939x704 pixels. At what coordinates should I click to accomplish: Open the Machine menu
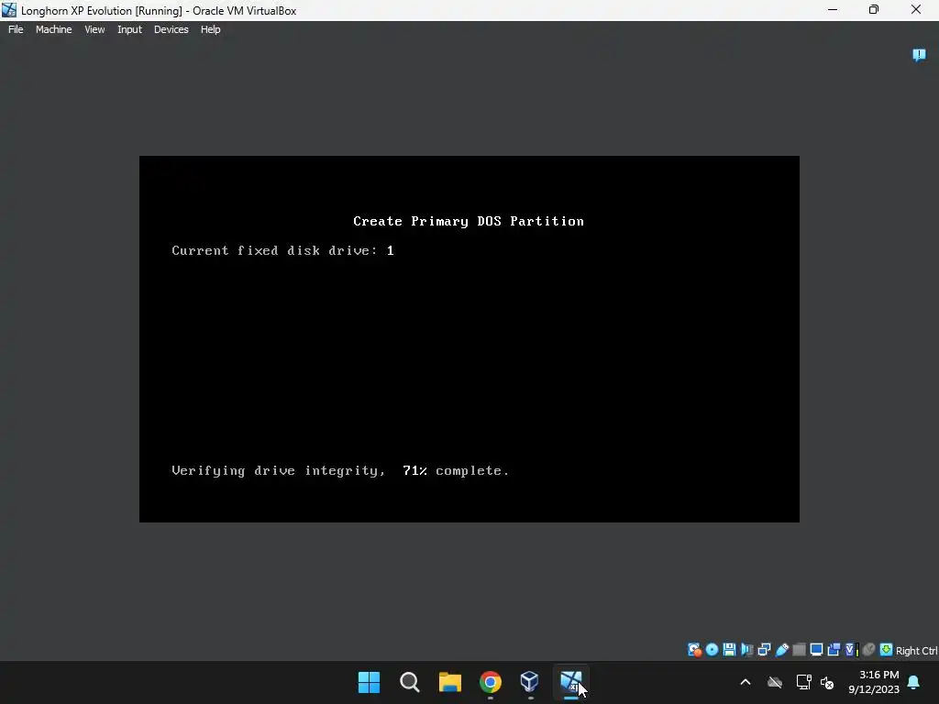[54, 29]
